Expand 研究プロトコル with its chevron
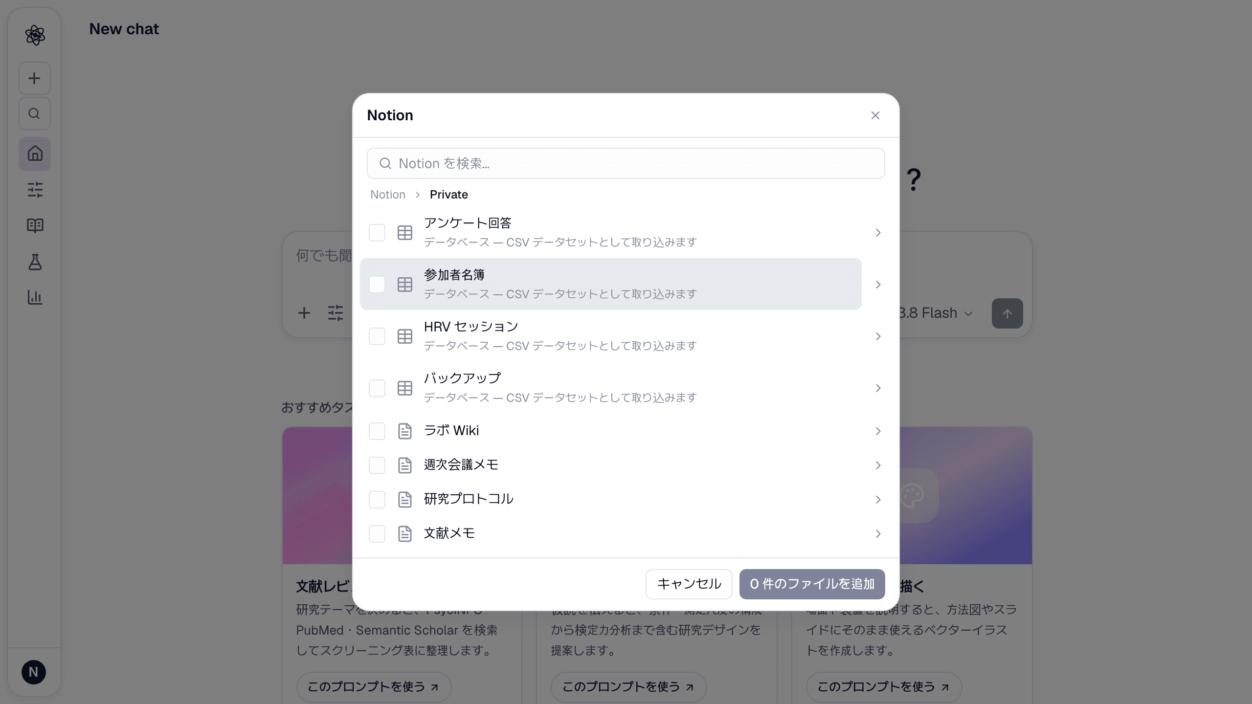This screenshot has width=1252, height=704. pos(878,500)
